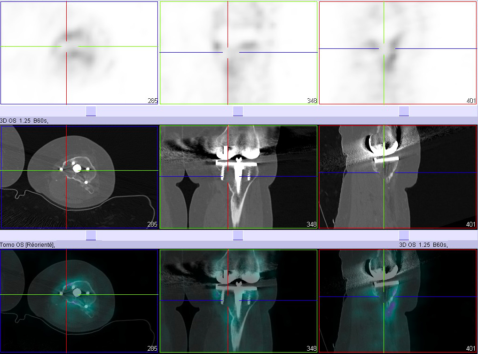This screenshot has width=478, height=354.
Task: Click slice number 285 in the fused axial view
Action: pos(152,348)
